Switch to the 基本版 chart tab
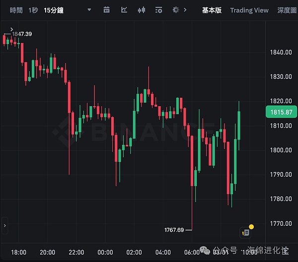Image resolution: width=298 pixels, height=262 pixels. coord(212,10)
